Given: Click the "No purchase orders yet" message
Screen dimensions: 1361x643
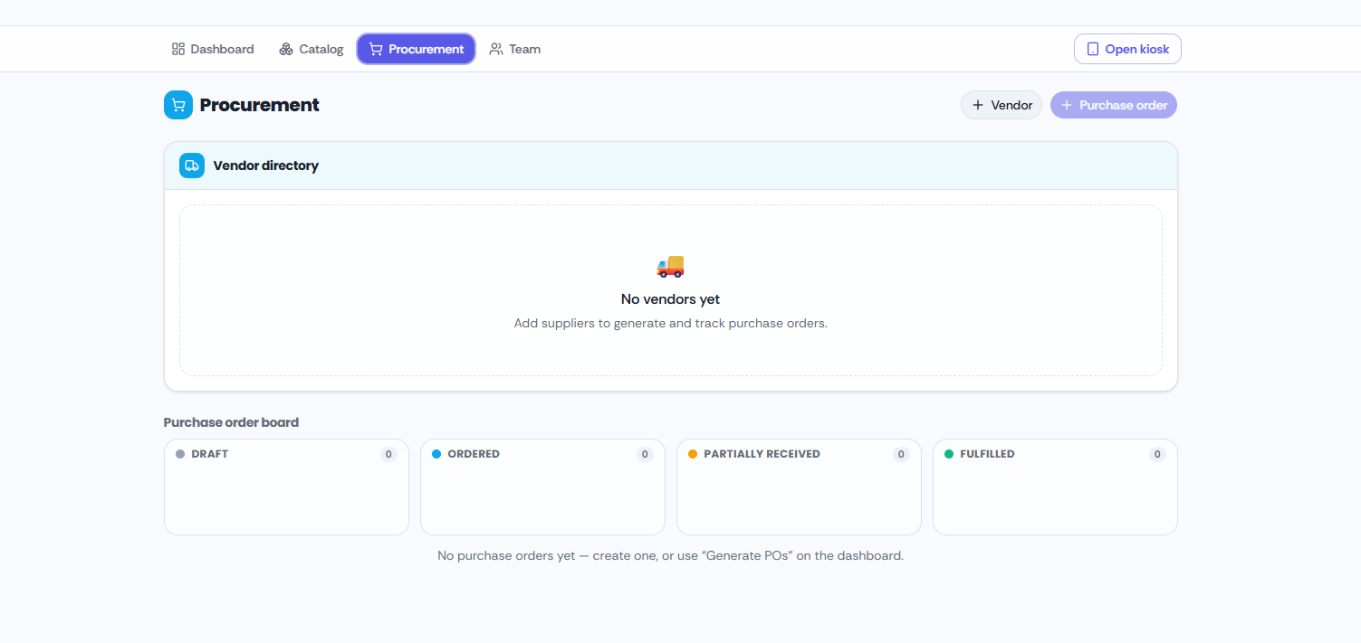Looking at the screenshot, I should tap(670, 555).
